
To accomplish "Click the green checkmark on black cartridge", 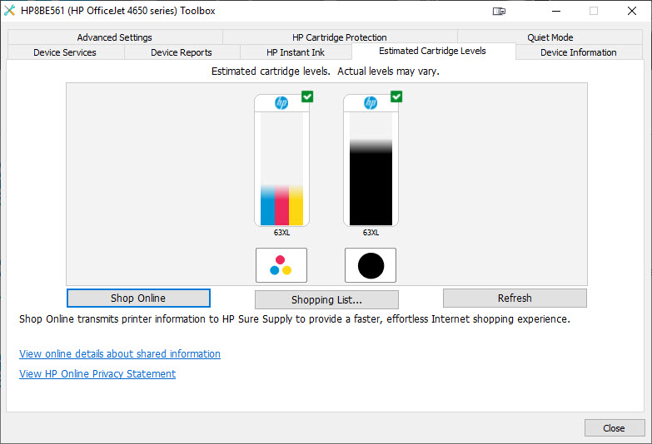I will click(x=396, y=96).
